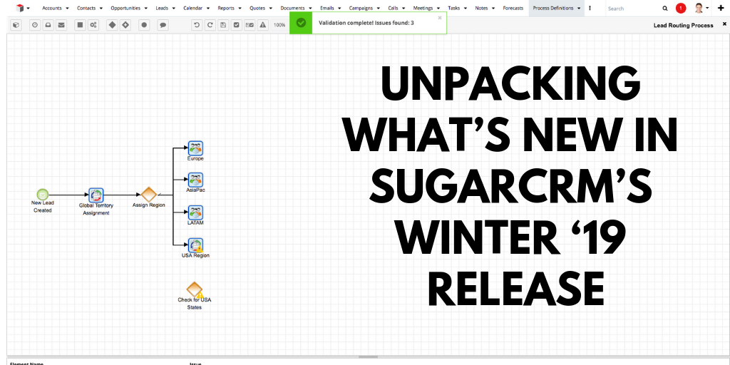Click the 100% zoom level control
This screenshot has height=365, width=730.
(279, 25)
